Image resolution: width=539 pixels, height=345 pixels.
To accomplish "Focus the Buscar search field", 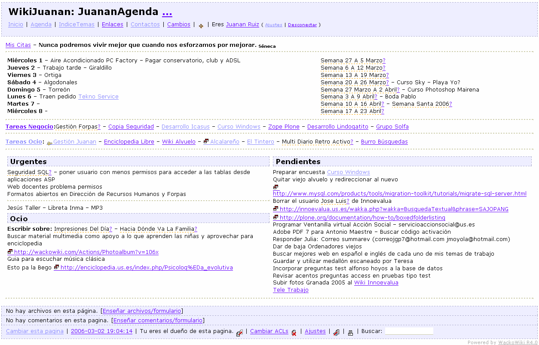I will point(409,331).
